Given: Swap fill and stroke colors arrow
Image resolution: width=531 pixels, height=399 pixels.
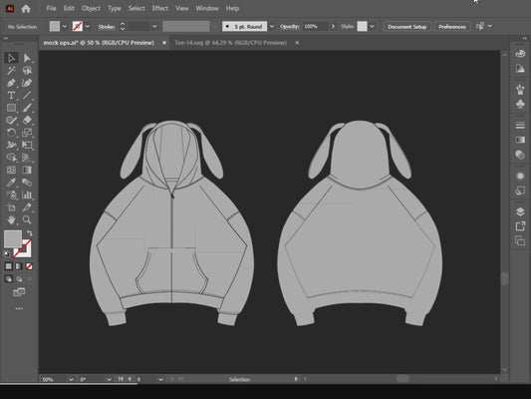Looking at the screenshot, I should [x=30, y=233].
